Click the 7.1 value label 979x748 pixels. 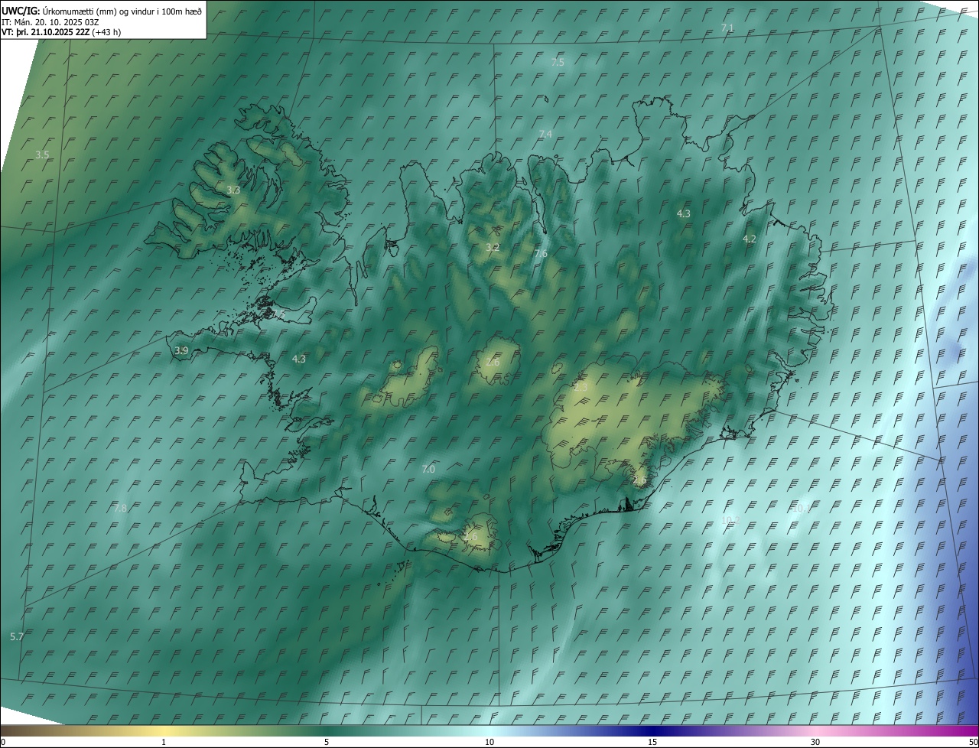pyautogui.click(x=727, y=28)
